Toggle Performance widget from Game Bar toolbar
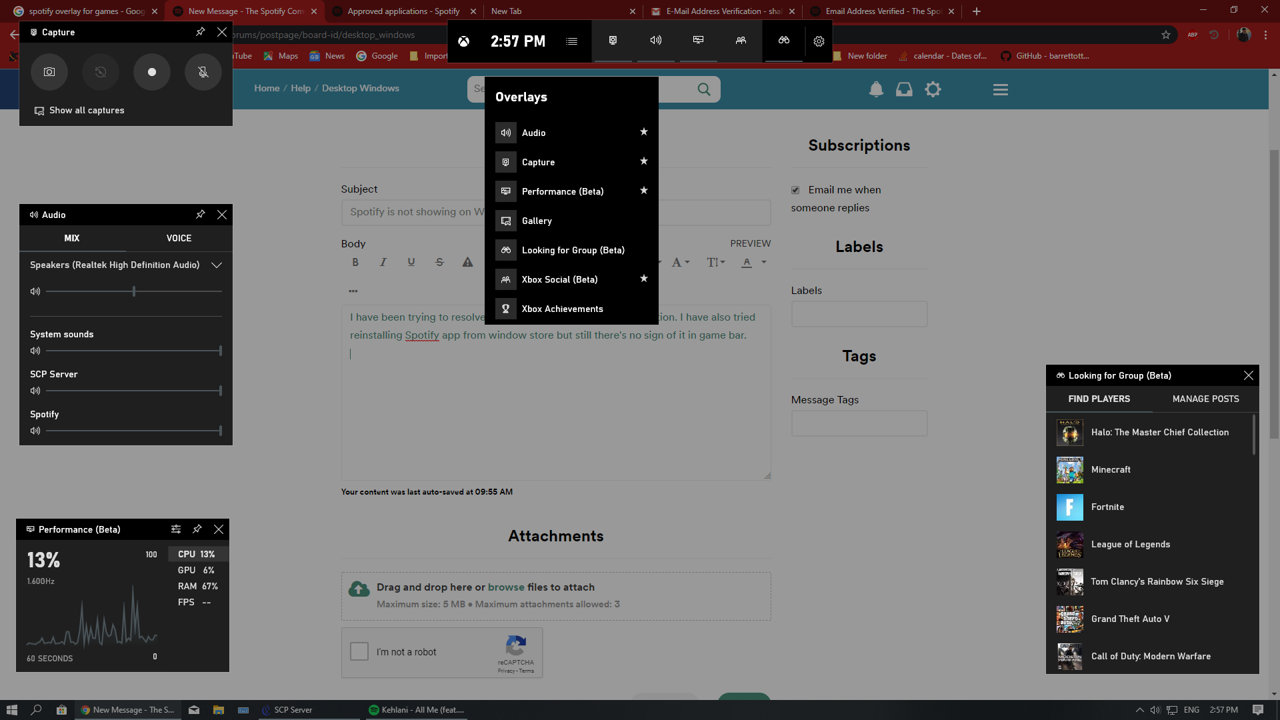Screen dimensions: 1280x720 tap(699, 41)
